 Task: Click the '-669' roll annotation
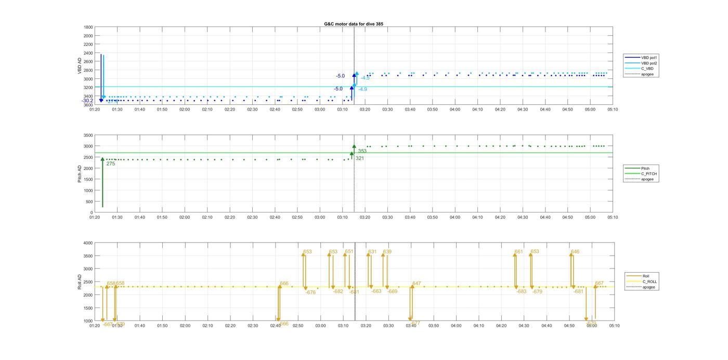click(392, 291)
